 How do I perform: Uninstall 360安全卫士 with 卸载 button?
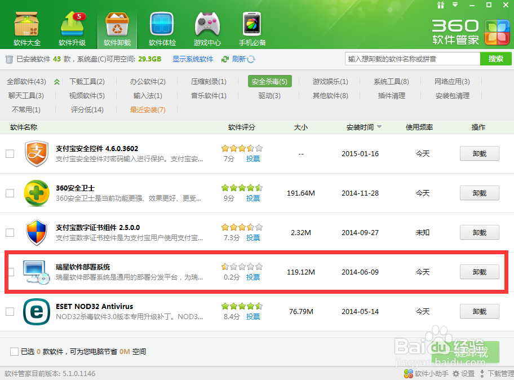point(479,193)
